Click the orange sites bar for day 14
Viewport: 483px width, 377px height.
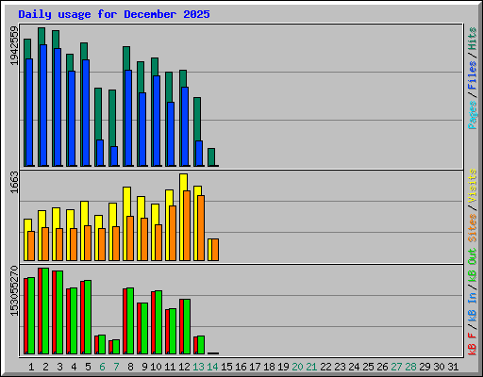[215, 250]
